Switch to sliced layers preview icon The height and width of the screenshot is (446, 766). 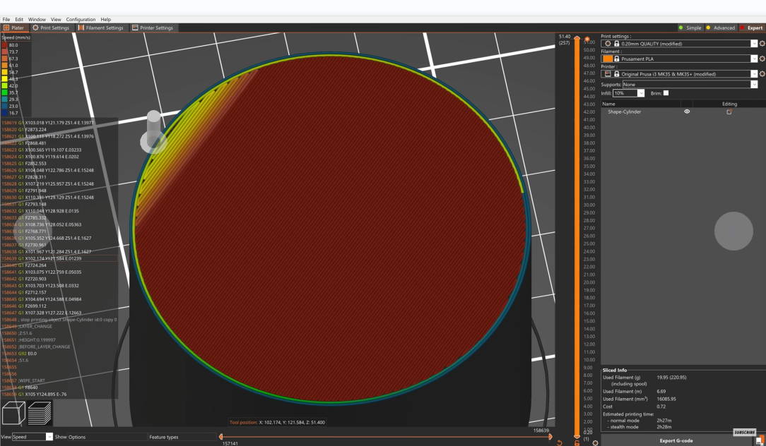pyautogui.click(x=40, y=413)
